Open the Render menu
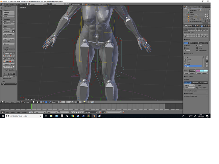The height and width of the screenshot is (164, 219). (x=12, y=4)
